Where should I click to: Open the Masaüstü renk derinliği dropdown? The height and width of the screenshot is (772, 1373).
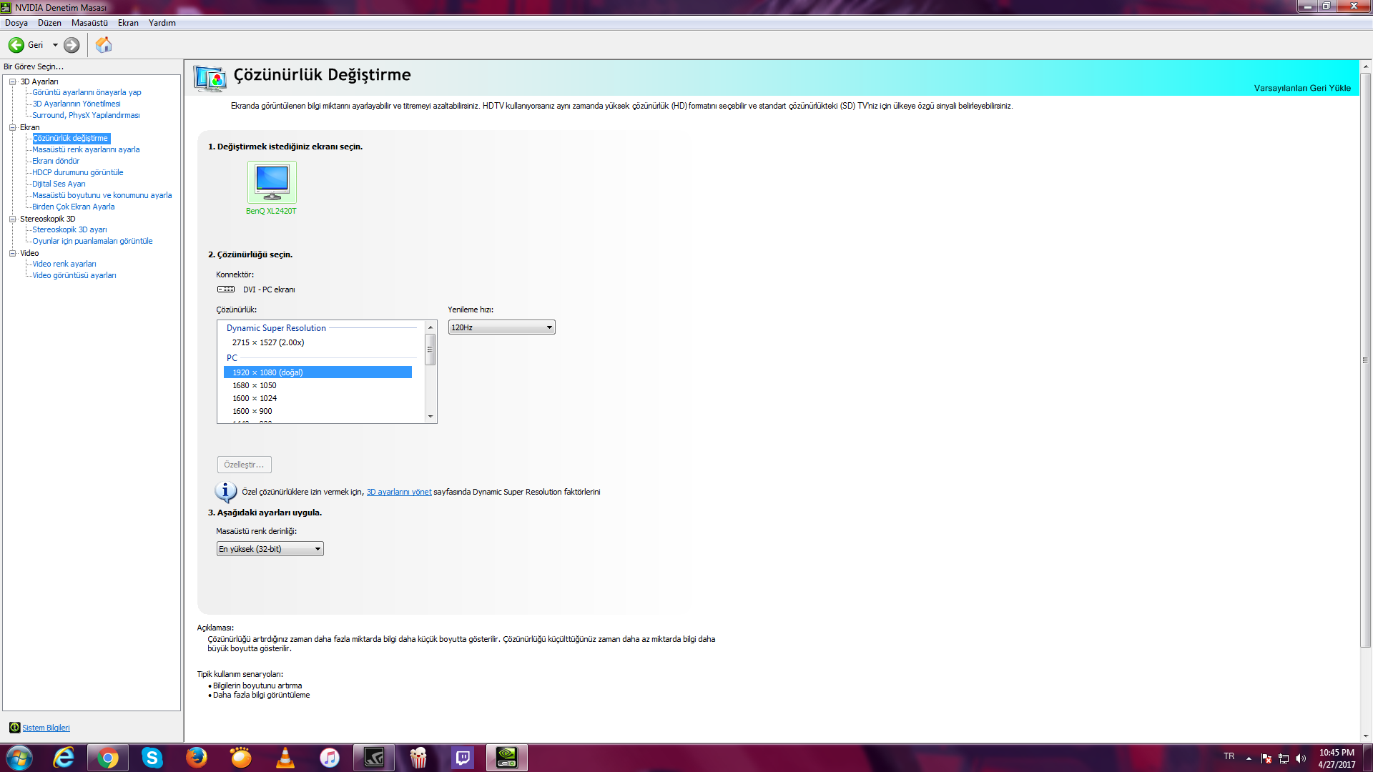pos(270,549)
